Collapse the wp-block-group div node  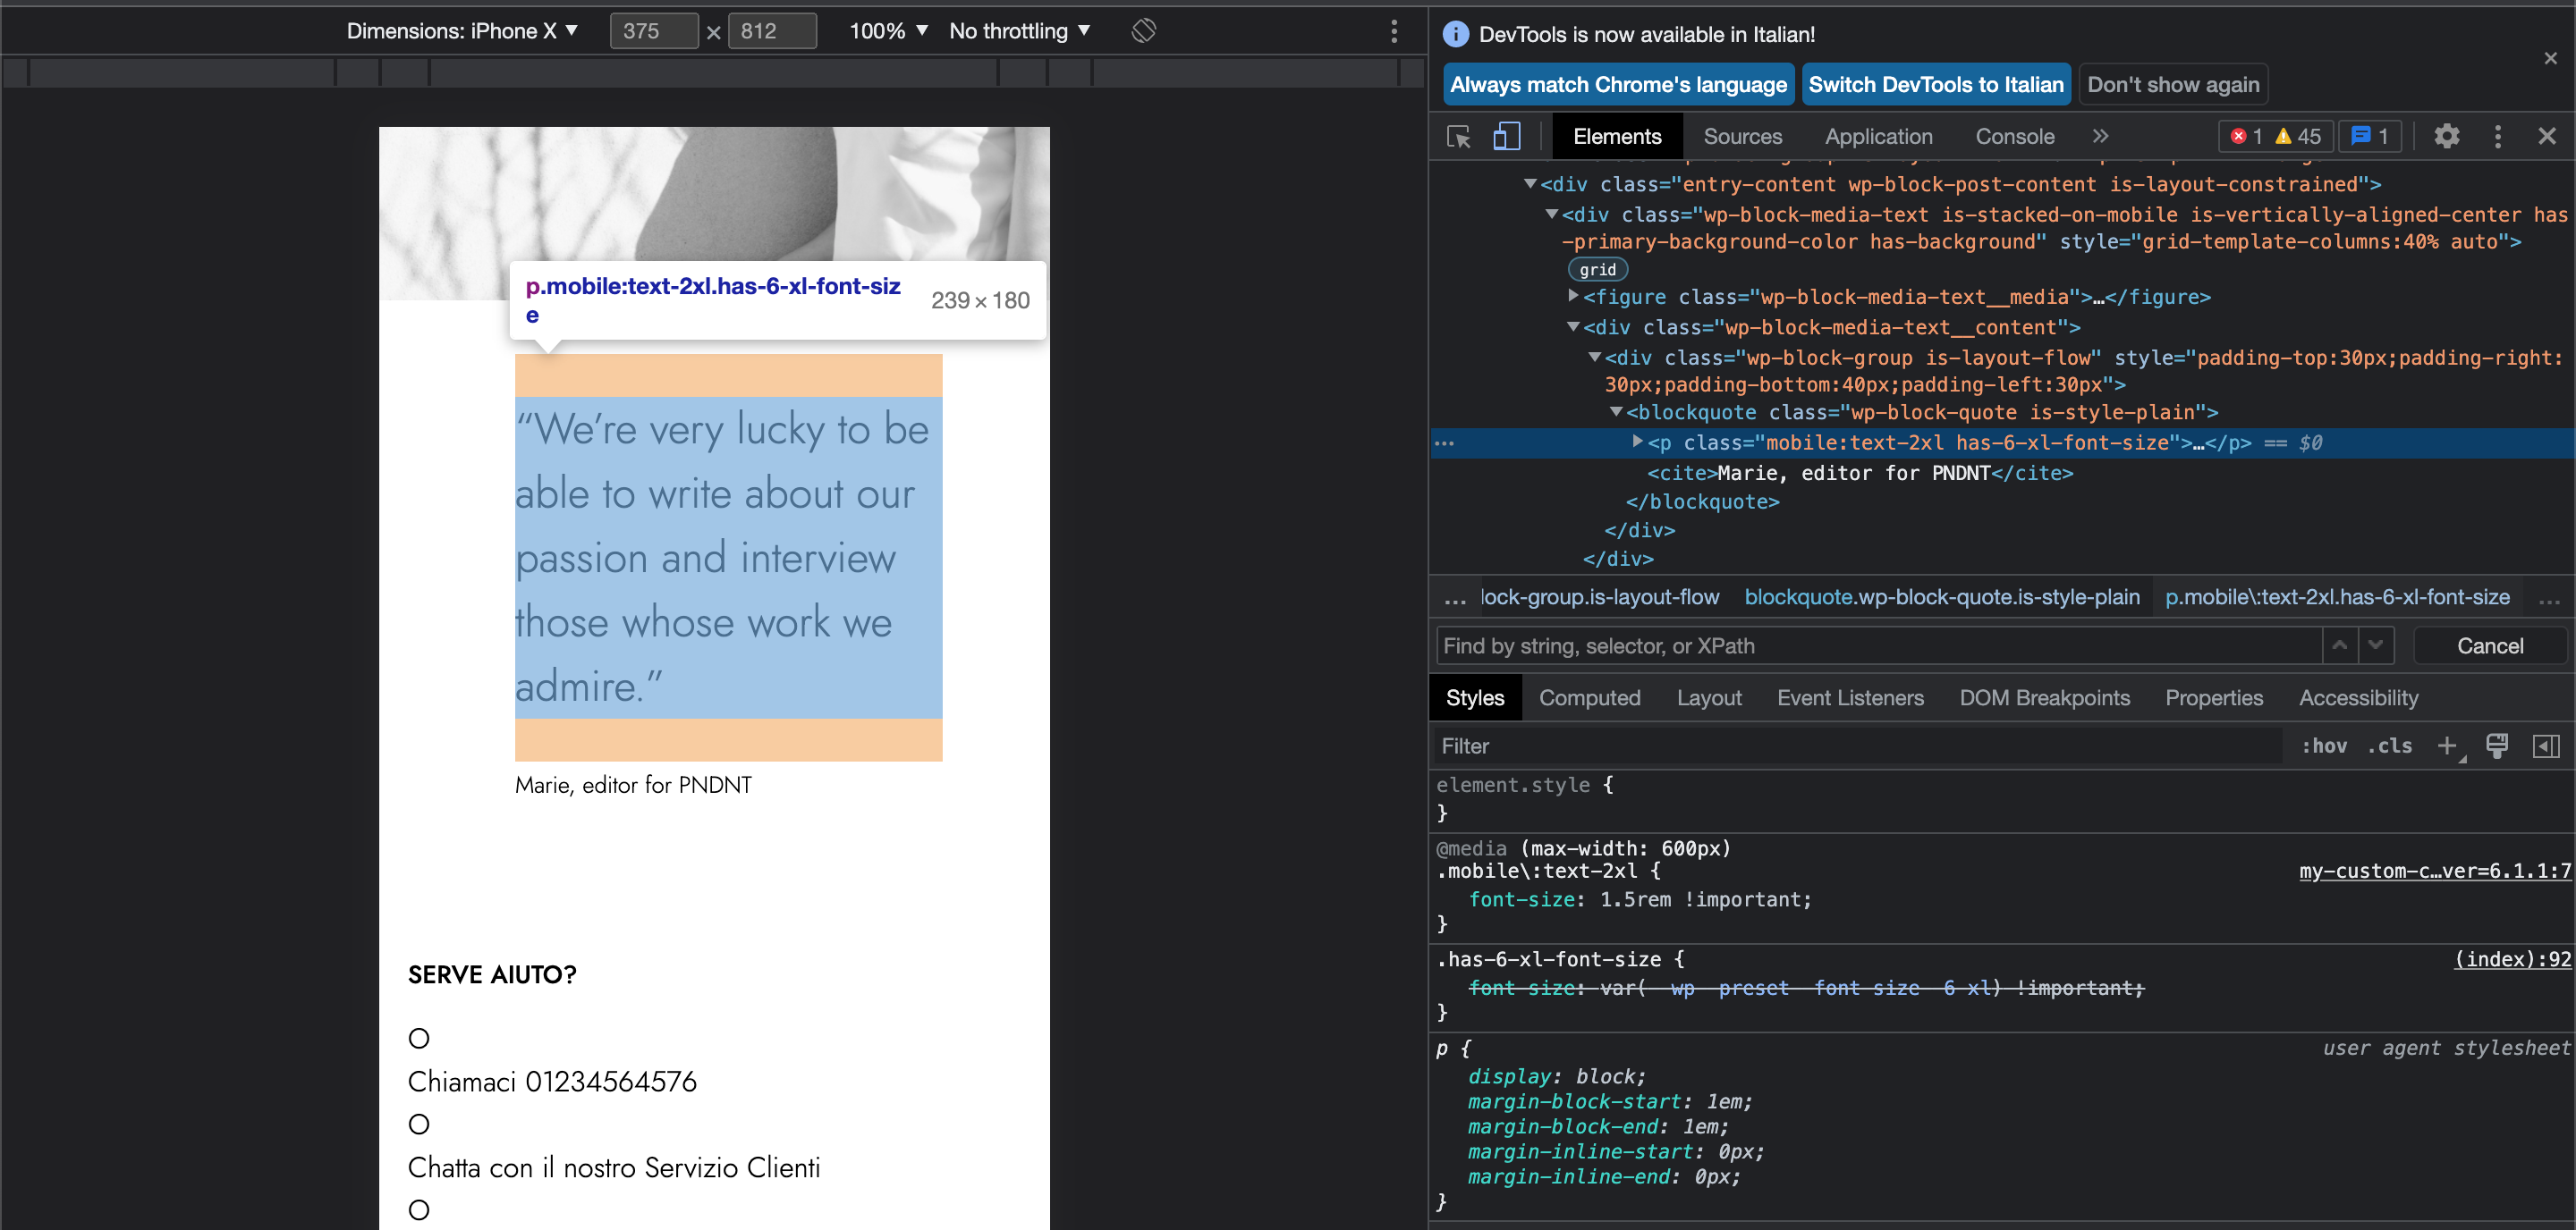pos(1595,357)
